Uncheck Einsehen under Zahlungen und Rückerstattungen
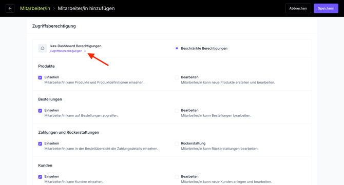The image size is (344, 185). 40,143
